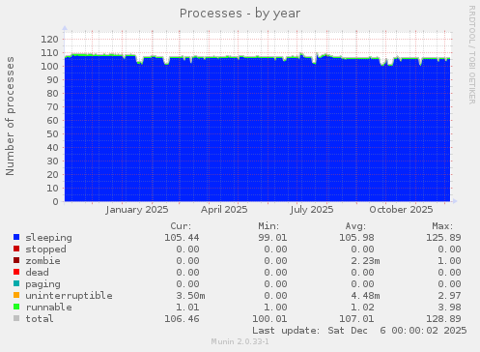Viewport: 480px width, 352px height.
Task: Click the green runnable legend swatch
Action: click(16, 307)
